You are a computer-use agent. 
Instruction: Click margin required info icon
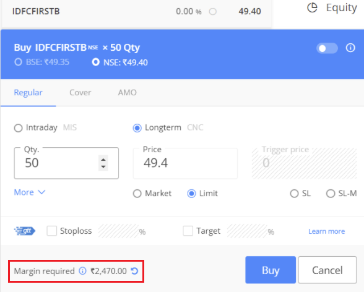pos(82,271)
